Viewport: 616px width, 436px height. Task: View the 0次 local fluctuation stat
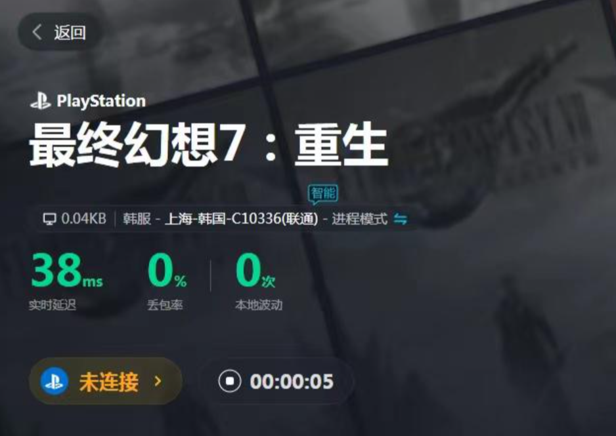(x=255, y=271)
